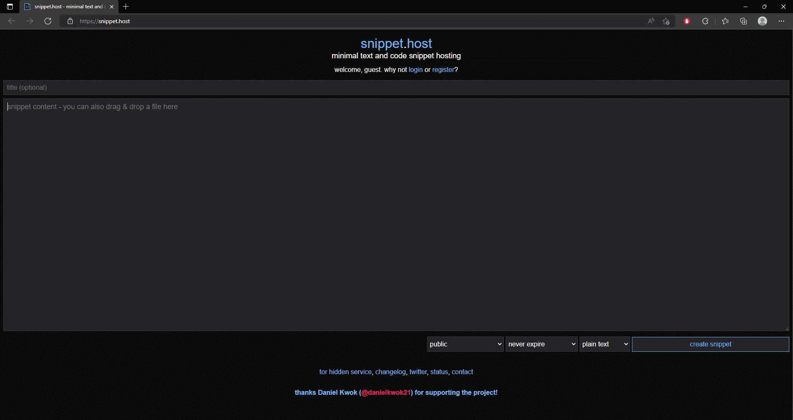Click into the snippet content textarea

[396, 215]
